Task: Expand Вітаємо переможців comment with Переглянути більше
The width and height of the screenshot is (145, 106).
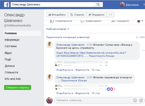Action: [x=74, y=81]
